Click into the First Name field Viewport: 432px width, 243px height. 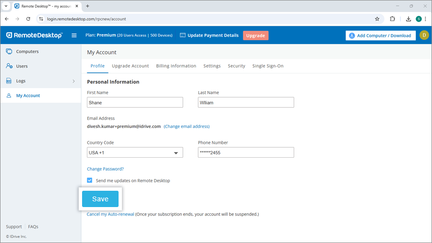[x=135, y=102]
